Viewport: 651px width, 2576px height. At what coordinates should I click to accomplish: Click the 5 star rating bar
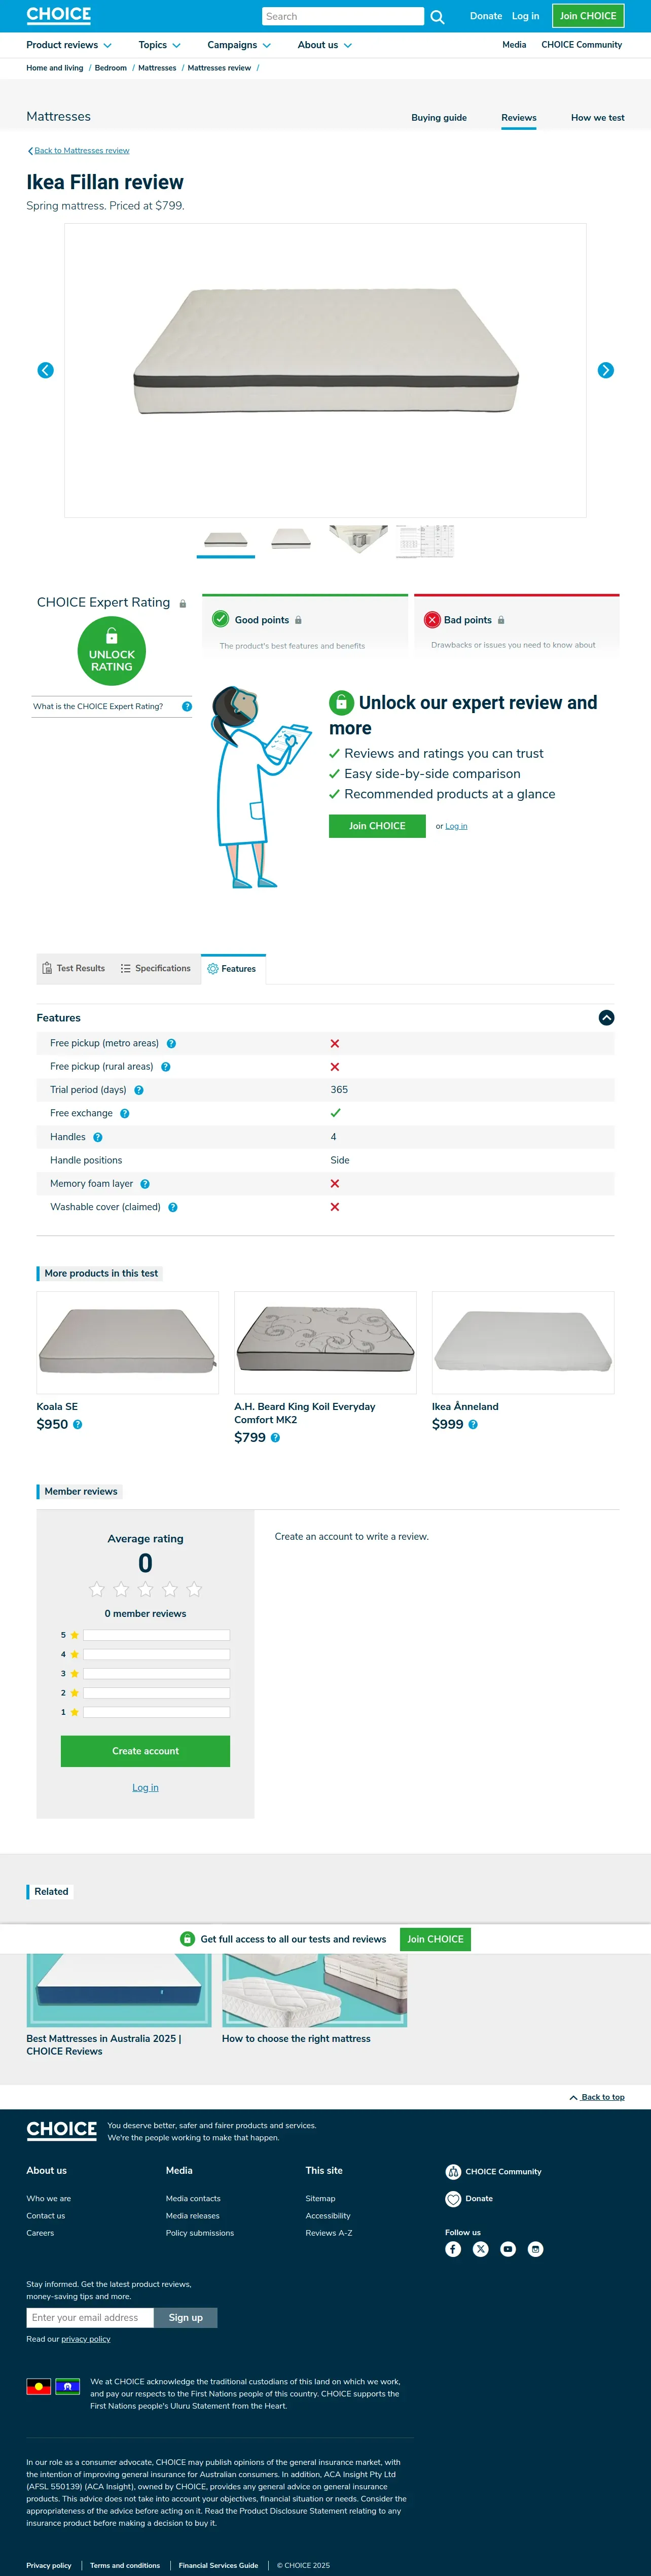(x=156, y=1636)
